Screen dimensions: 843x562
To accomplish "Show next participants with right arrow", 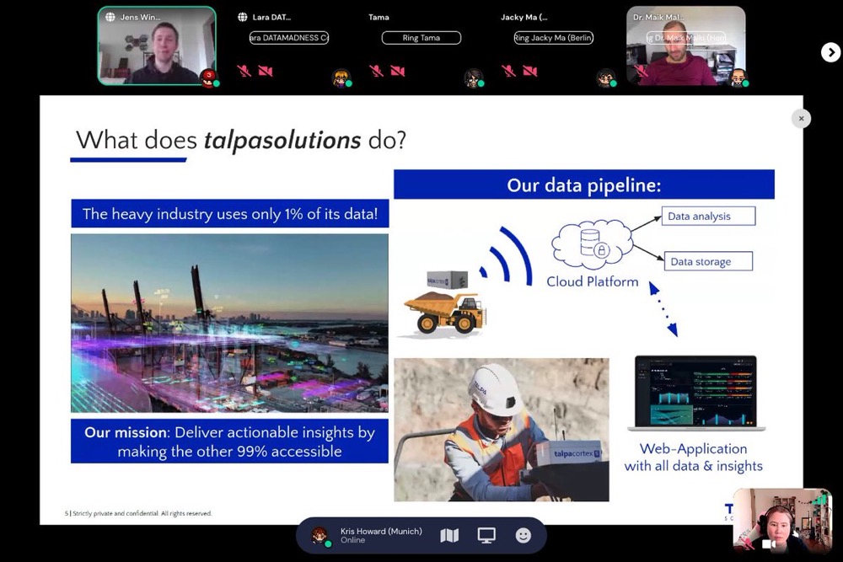I will tap(830, 52).
